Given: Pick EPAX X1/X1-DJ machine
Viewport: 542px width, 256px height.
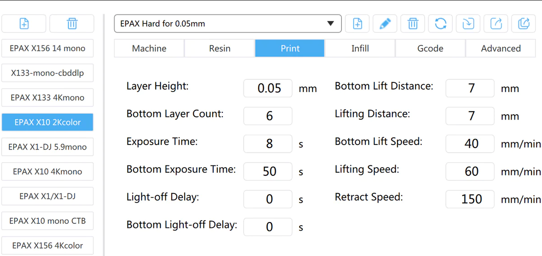Looking at the screenshot, I should pos(48,196).
